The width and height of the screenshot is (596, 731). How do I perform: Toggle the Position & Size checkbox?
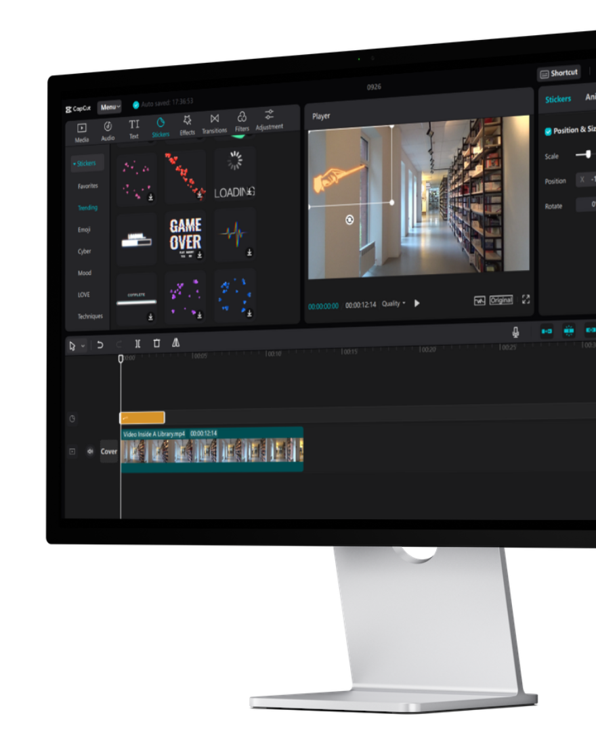pyautogui.click(x=548, y=131)
